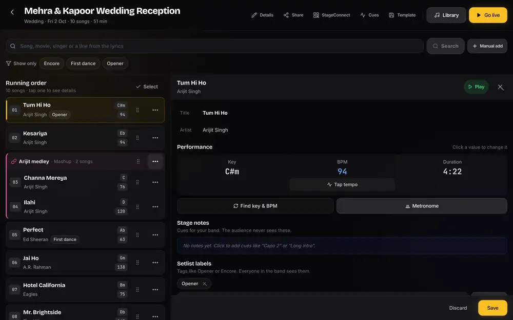Save setlist as Template

(x=402, y=15)
